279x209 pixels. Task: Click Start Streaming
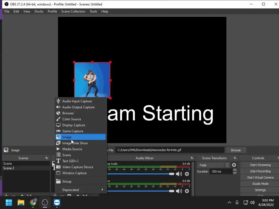260,165
